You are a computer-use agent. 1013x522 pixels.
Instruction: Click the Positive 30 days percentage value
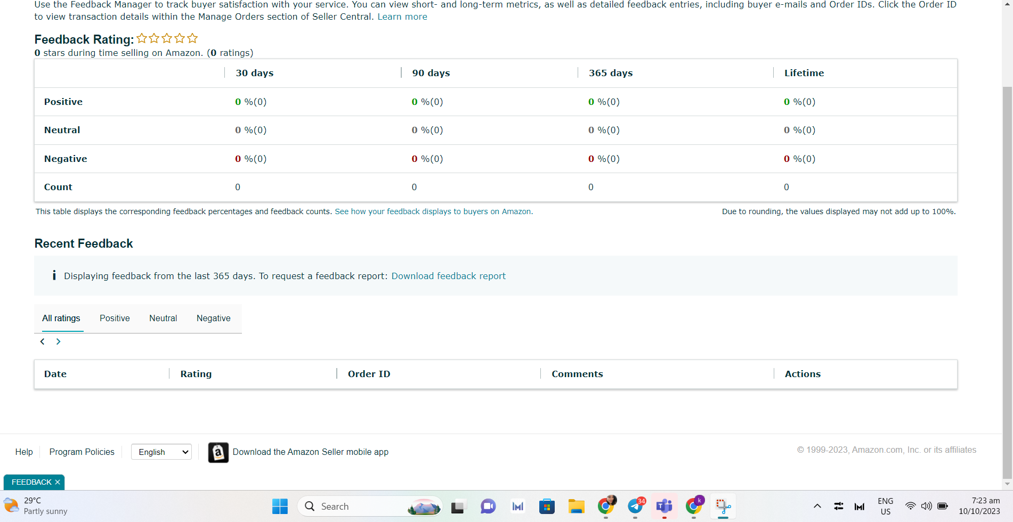251,102
